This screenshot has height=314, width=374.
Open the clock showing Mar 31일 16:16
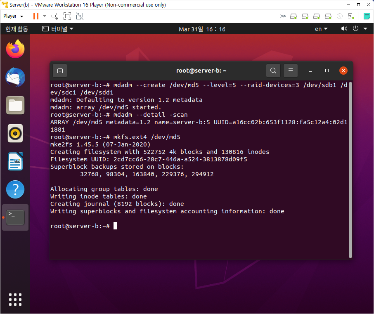coord(202,29)
